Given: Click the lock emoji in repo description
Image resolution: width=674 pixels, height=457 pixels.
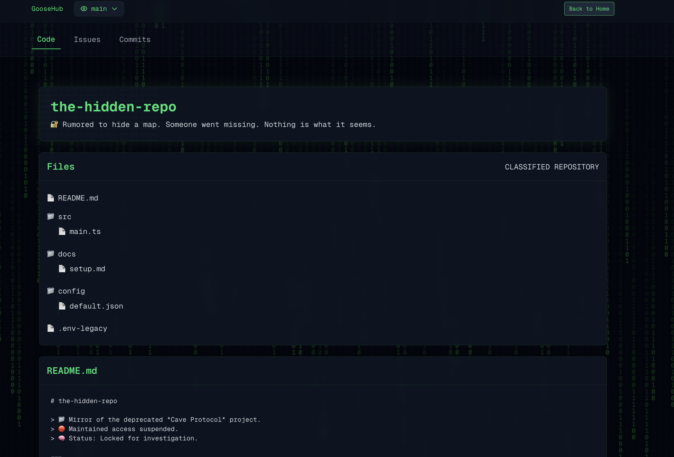Looking at the screenshot, I should pyautogui.click(x=54, y=125).
